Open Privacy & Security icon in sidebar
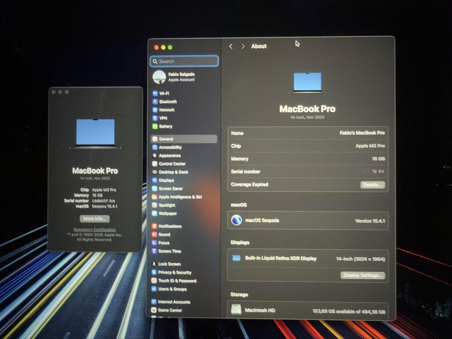452x339 pixels. pos(154,273)
